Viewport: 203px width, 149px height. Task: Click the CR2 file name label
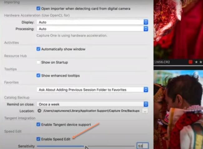tap(162, 62)
